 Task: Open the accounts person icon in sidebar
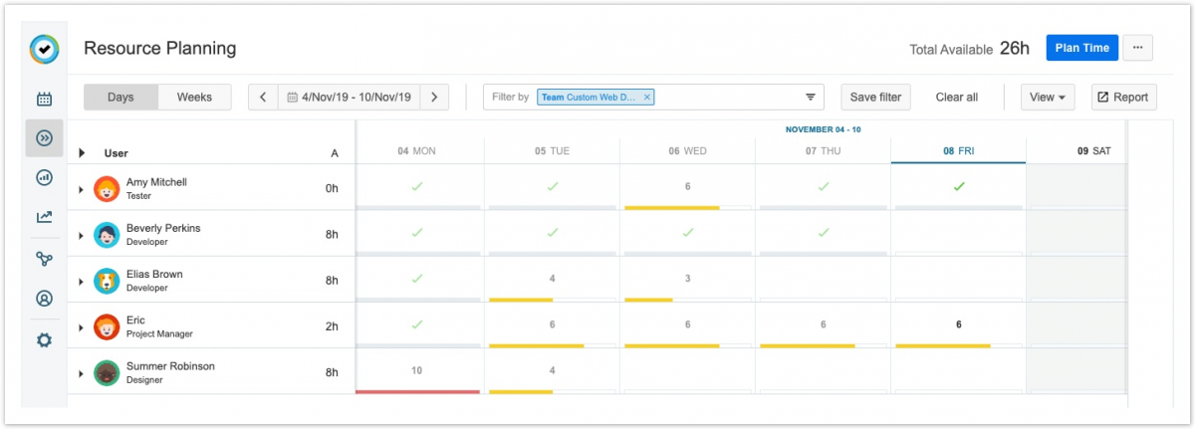[44, 299]
